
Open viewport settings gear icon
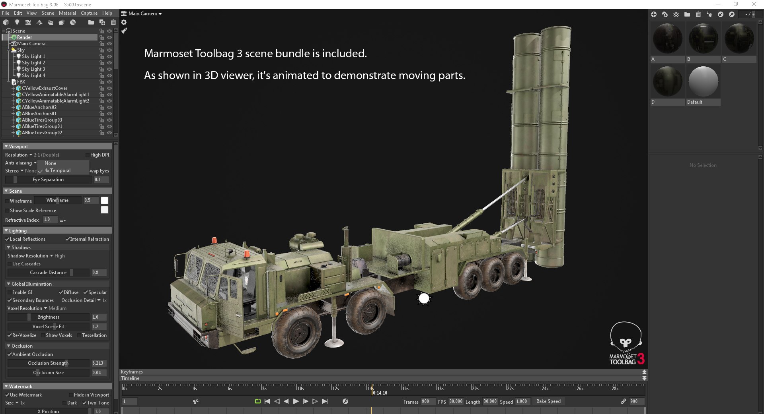coord(124,22)
